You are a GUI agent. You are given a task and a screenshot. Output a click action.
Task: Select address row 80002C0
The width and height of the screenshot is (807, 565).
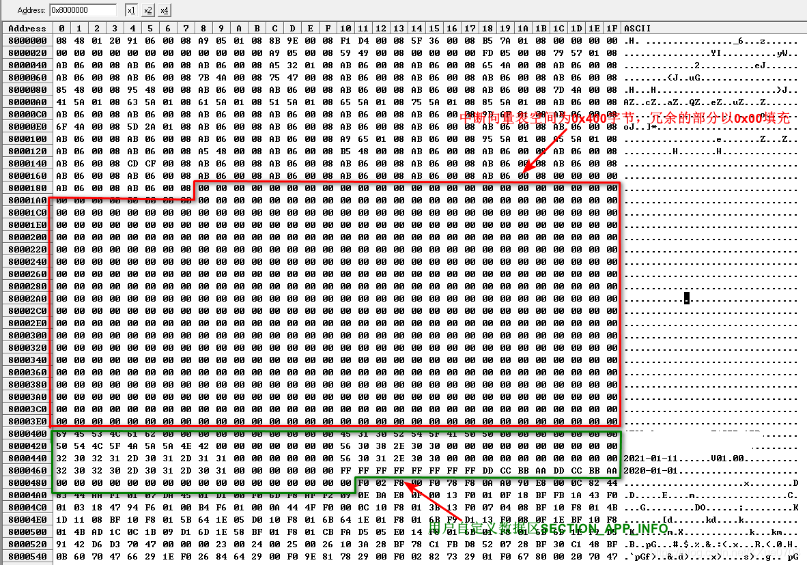[27, 310]
